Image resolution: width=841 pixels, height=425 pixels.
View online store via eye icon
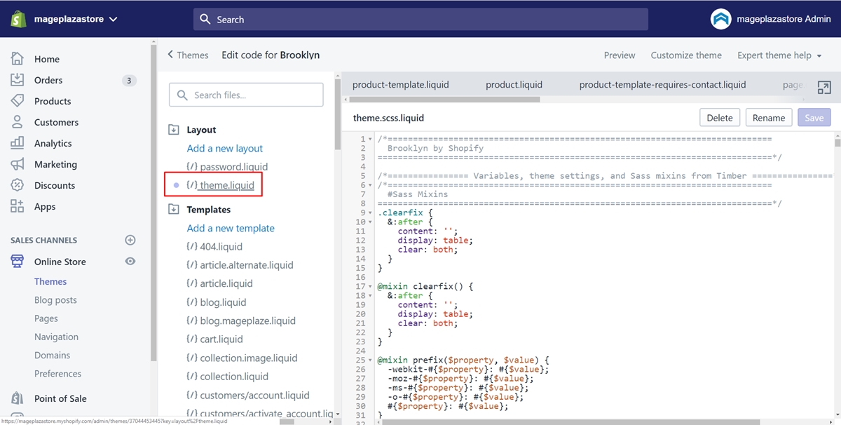click(130, 261)
